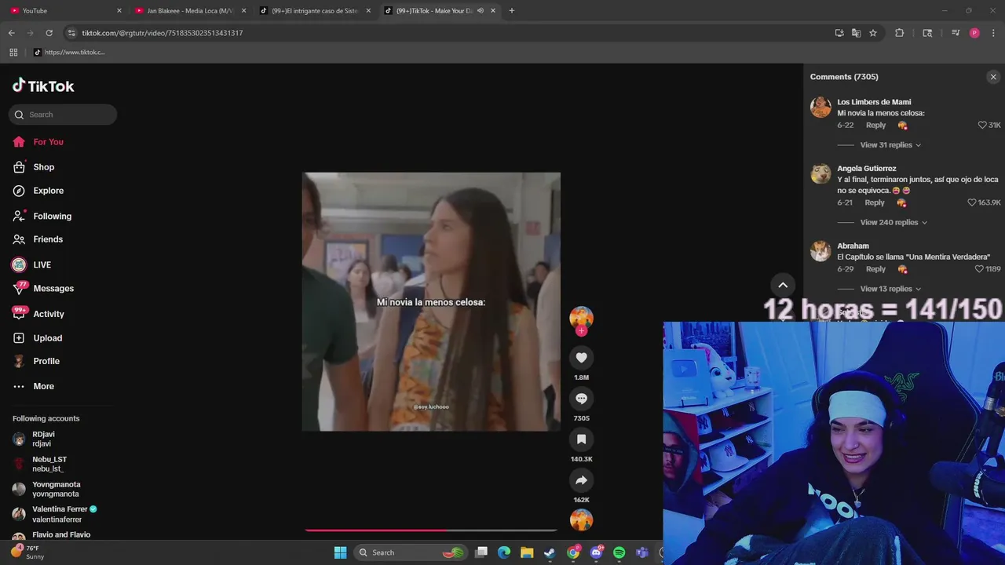Switch to Jan Blakeee Media Loca tab
1005x565 pixels.
(x=188, y=11)
